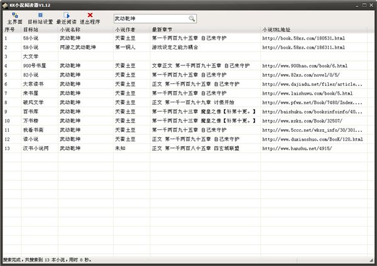Click the baishuku.com URL cell
Screen dimensions: 377x266
[312, 112]
